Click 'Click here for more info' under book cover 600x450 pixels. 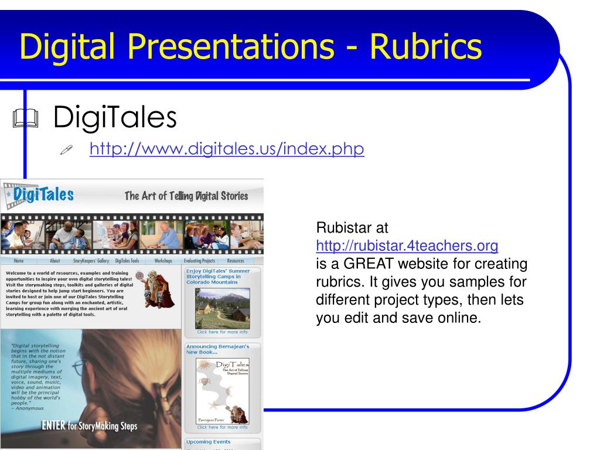[x=222, y=427]
